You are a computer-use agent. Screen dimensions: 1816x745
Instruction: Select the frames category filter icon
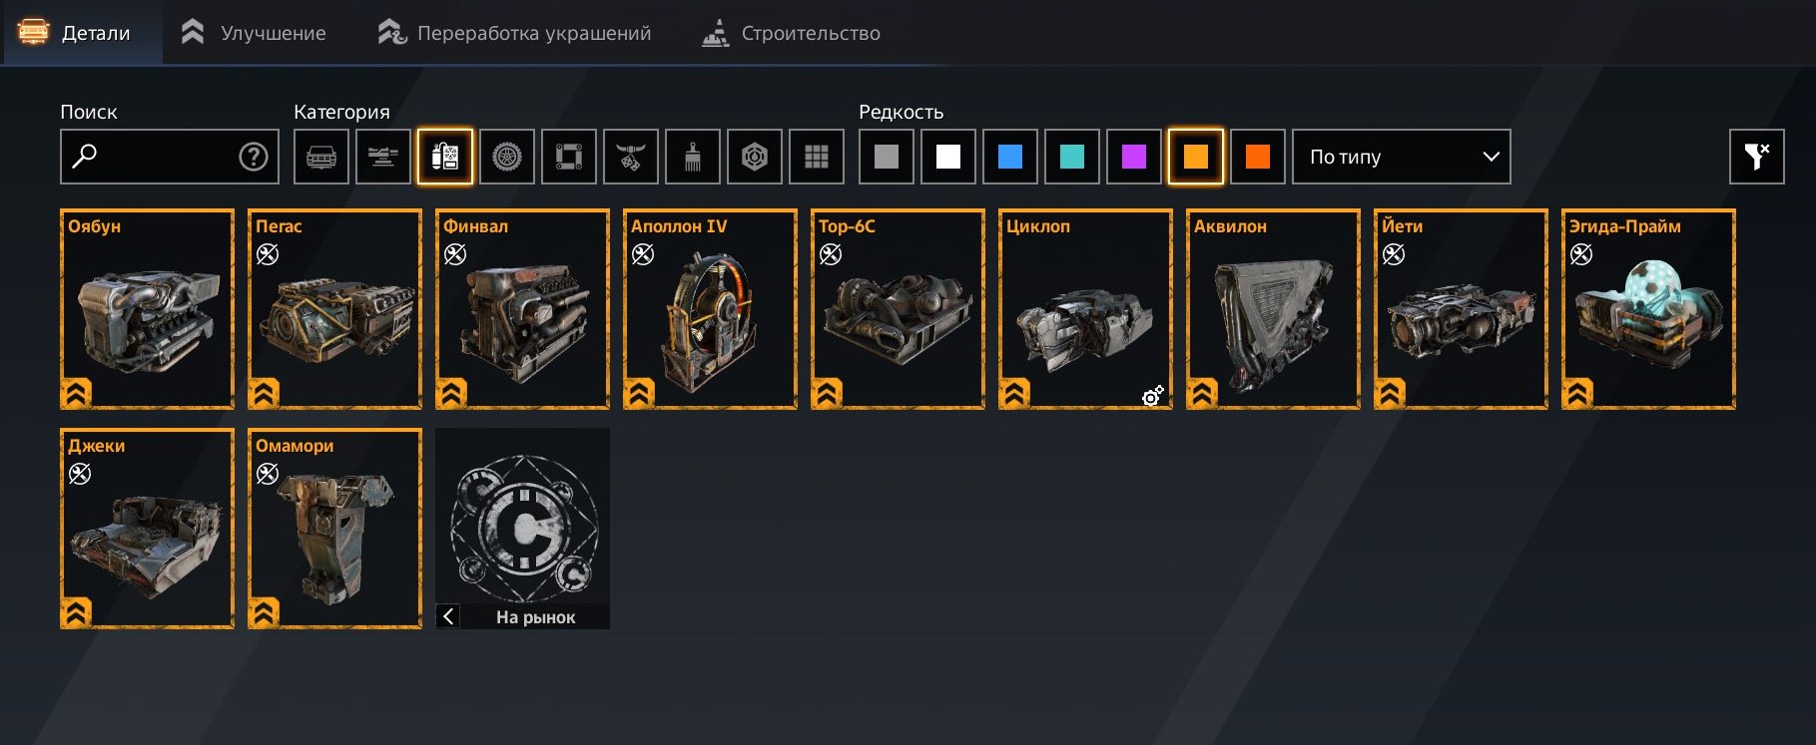pos(569,157)
